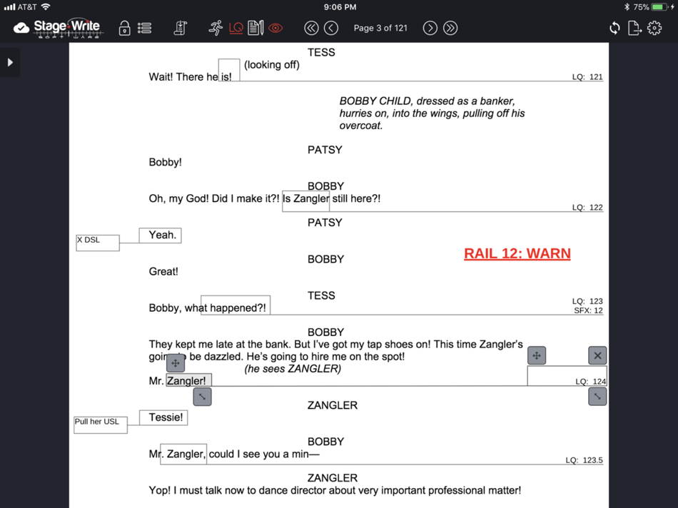This screenshot has width=678, height=508.
Task: Tap the '(he sees ZANGLER)' direction
Action: 293,369
